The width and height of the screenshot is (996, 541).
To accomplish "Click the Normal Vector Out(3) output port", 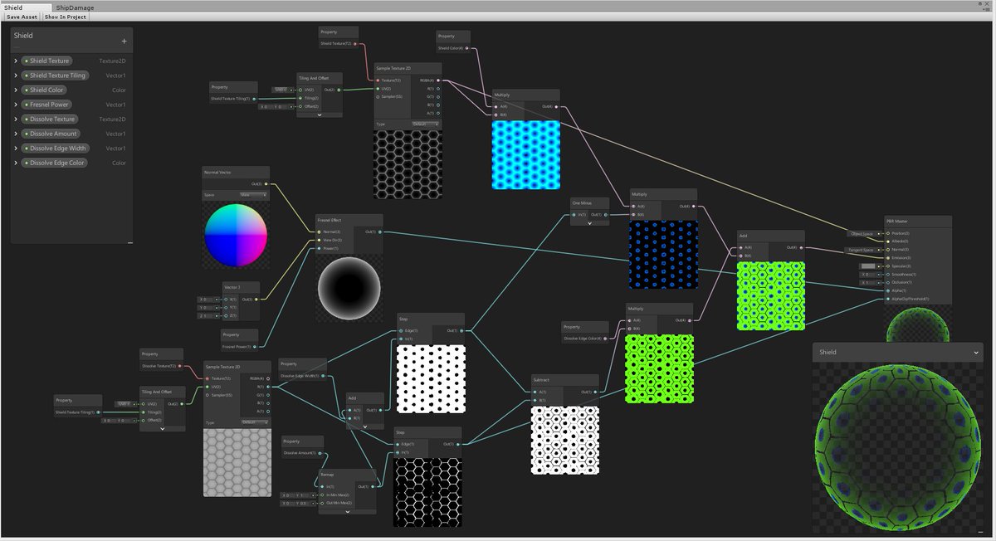I will 266,184.
